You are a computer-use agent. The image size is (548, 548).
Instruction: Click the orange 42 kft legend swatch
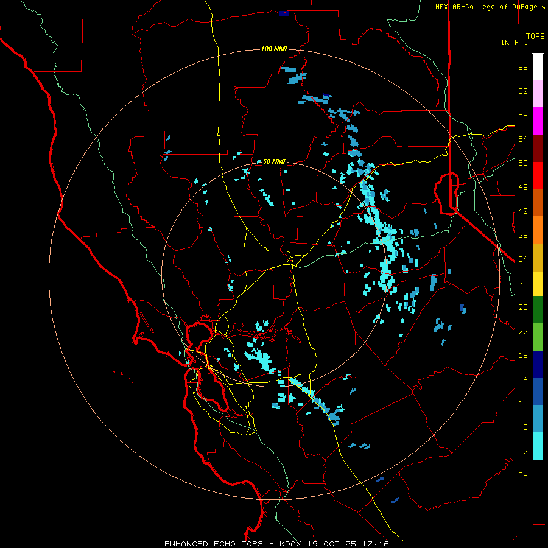(x=538, y=230)
